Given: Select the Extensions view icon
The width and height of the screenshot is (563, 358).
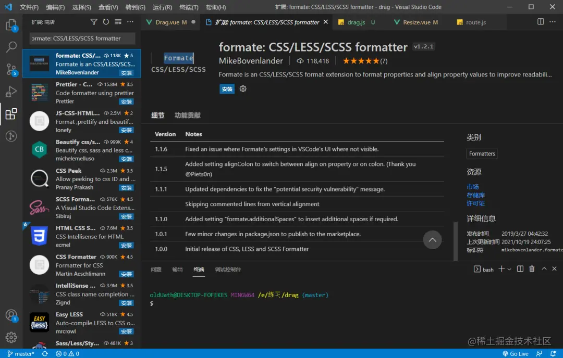Looking at the screenshot, I should point(11,114).
